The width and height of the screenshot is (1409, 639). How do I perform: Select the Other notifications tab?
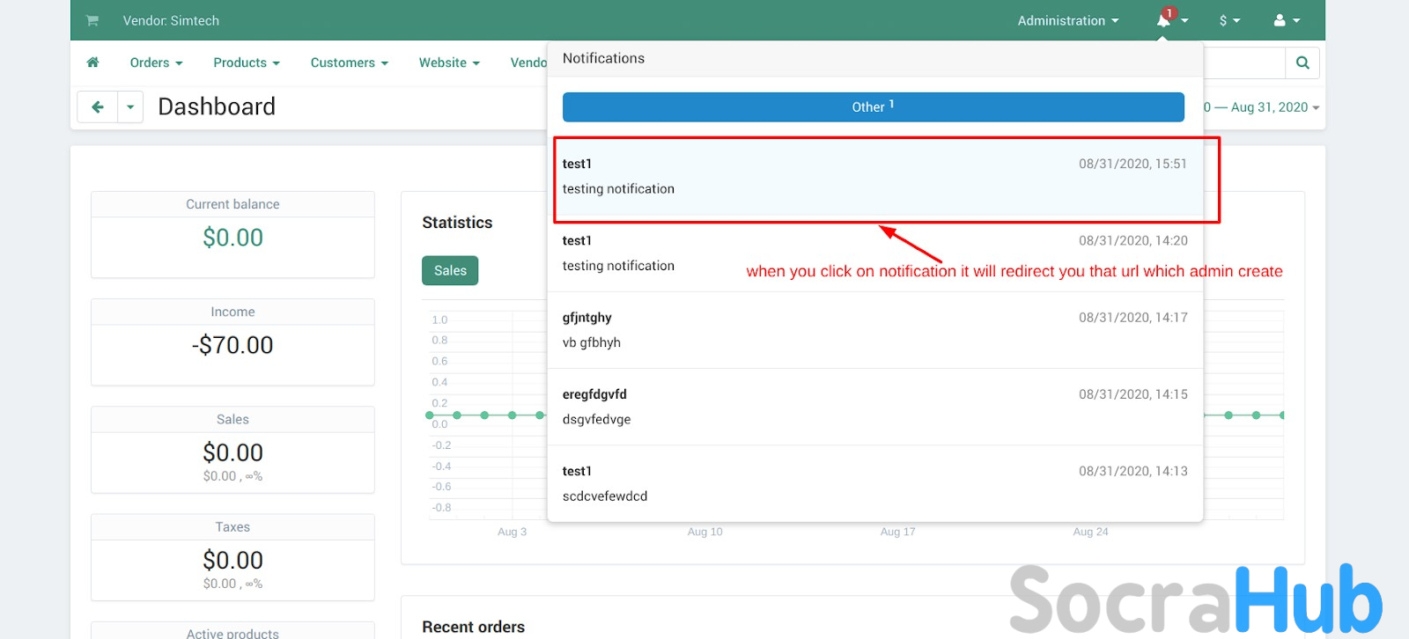click(x=873, y=107)
